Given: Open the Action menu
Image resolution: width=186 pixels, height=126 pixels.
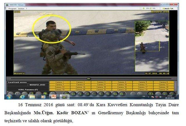Looking at the screenshot, I should pyautogui.click(x=21, y=9).
